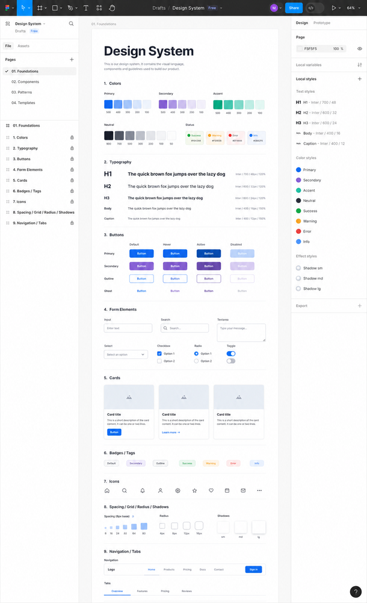The width and height of the screenshot is (367, 603).
Task: Open the zoom level 64% dropdown
Action: coord(353,8)
